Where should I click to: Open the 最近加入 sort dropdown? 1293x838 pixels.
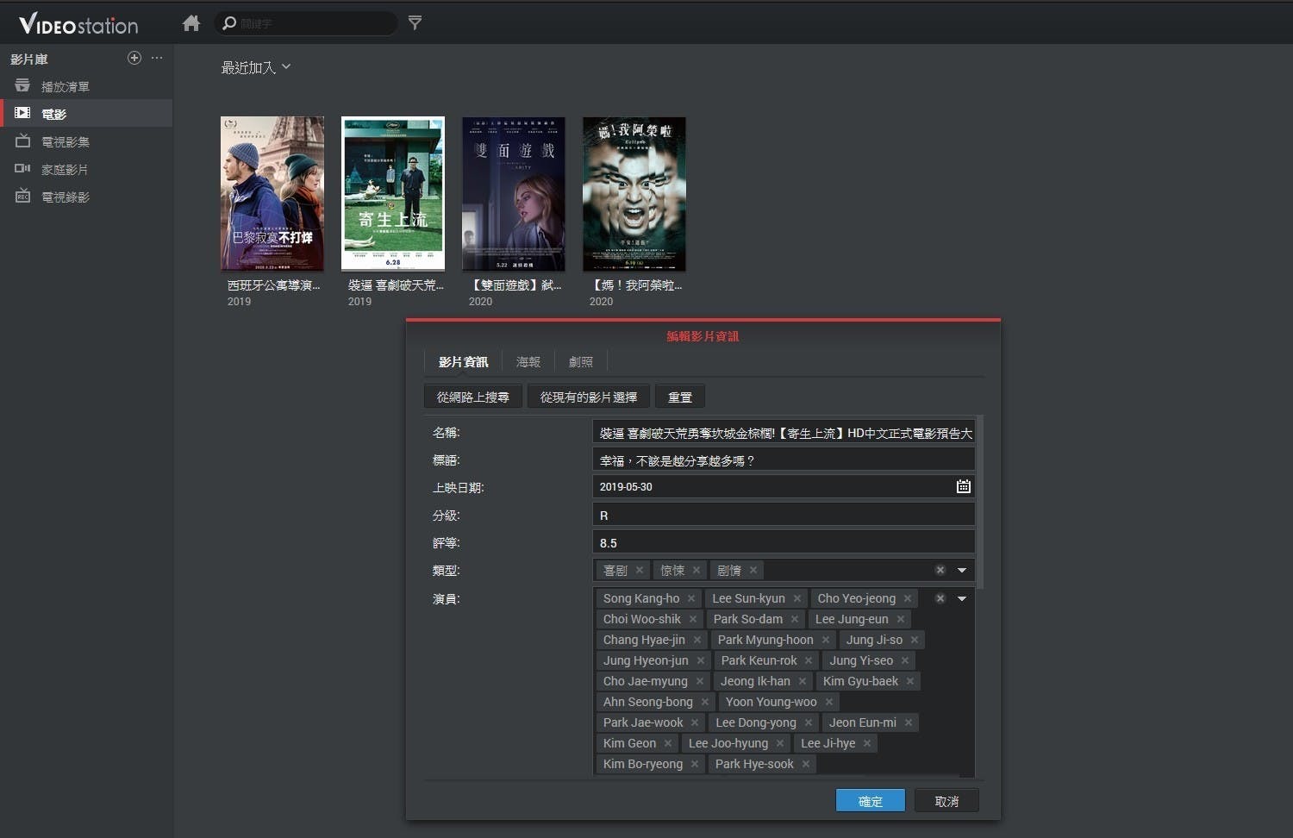coord(256,67)
